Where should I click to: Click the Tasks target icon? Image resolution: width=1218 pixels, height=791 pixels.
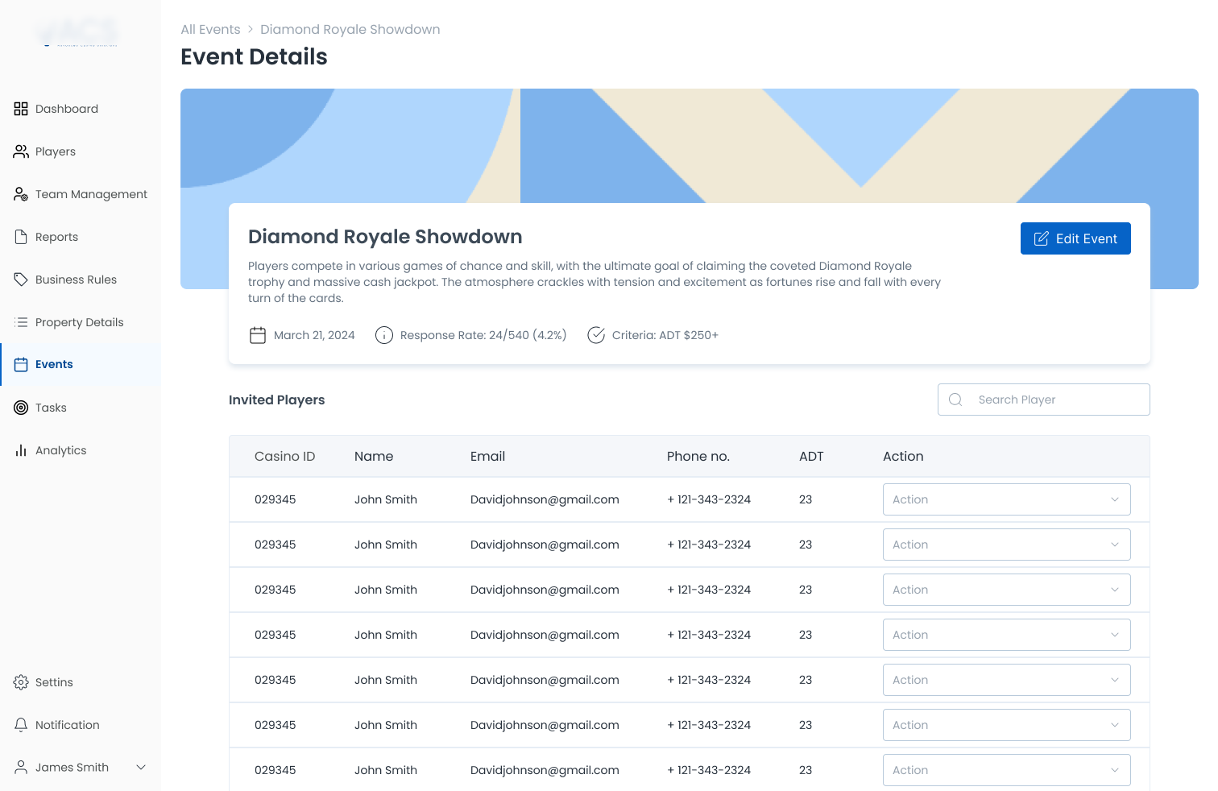click(x=21, y=408)
